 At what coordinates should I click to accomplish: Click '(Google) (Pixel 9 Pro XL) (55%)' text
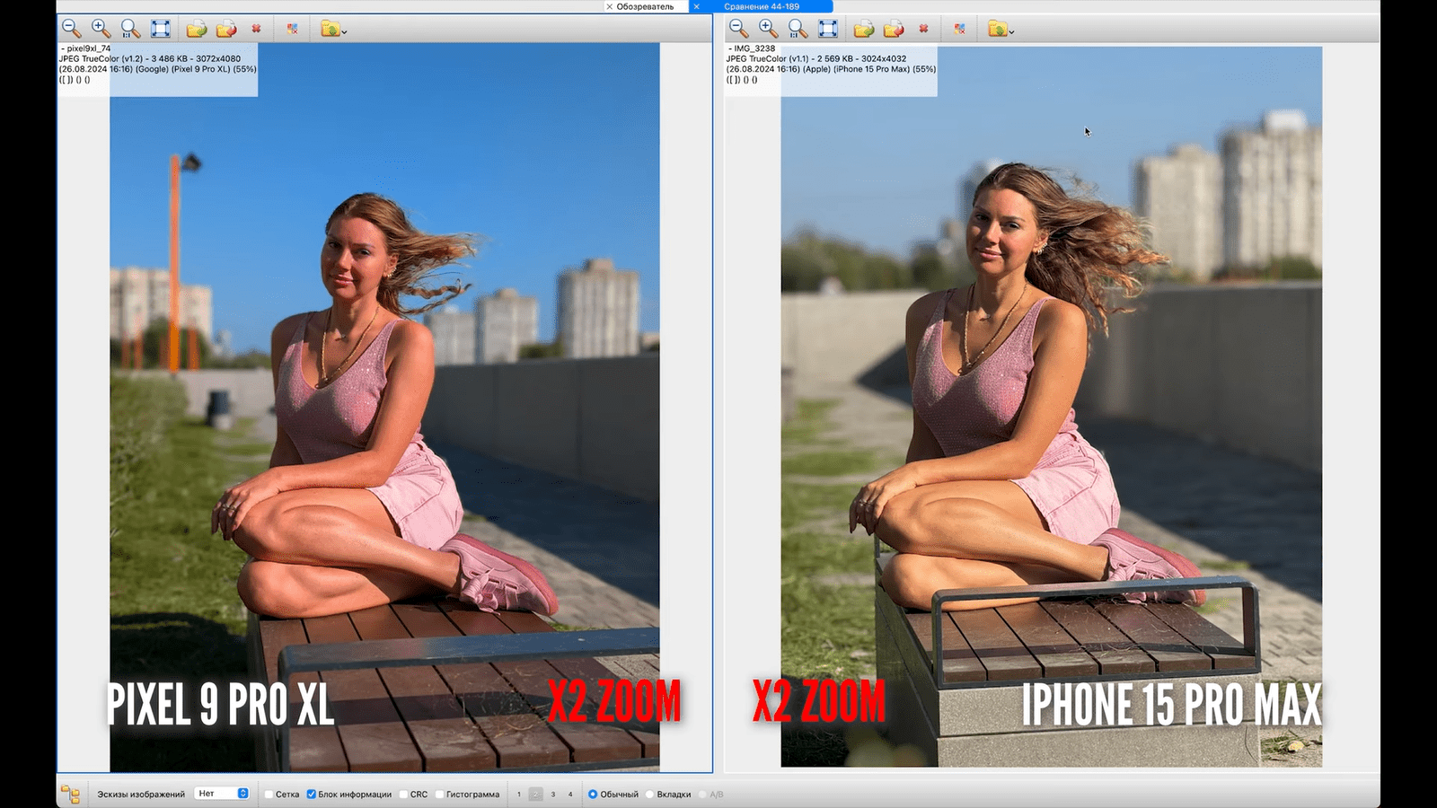point(196,69)
